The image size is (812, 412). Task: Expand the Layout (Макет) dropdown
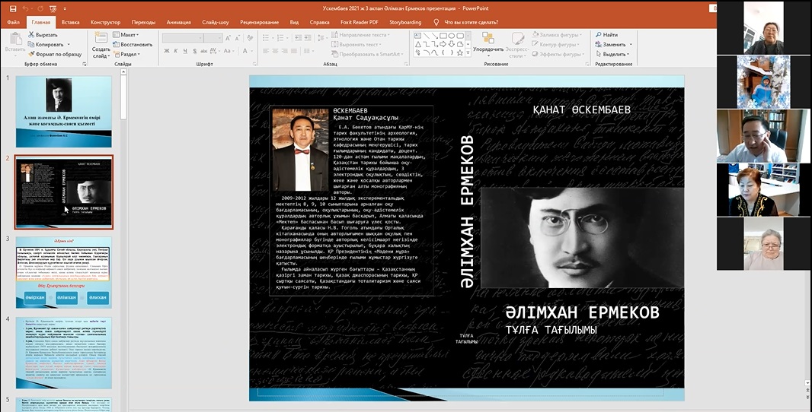coord(128,35)
